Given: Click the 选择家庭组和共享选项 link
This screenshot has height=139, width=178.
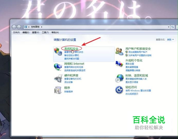Looking at the screenshot, I should click(75, 71).
